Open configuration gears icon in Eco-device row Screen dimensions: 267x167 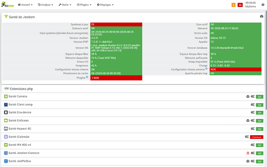[x=253, y=112]
